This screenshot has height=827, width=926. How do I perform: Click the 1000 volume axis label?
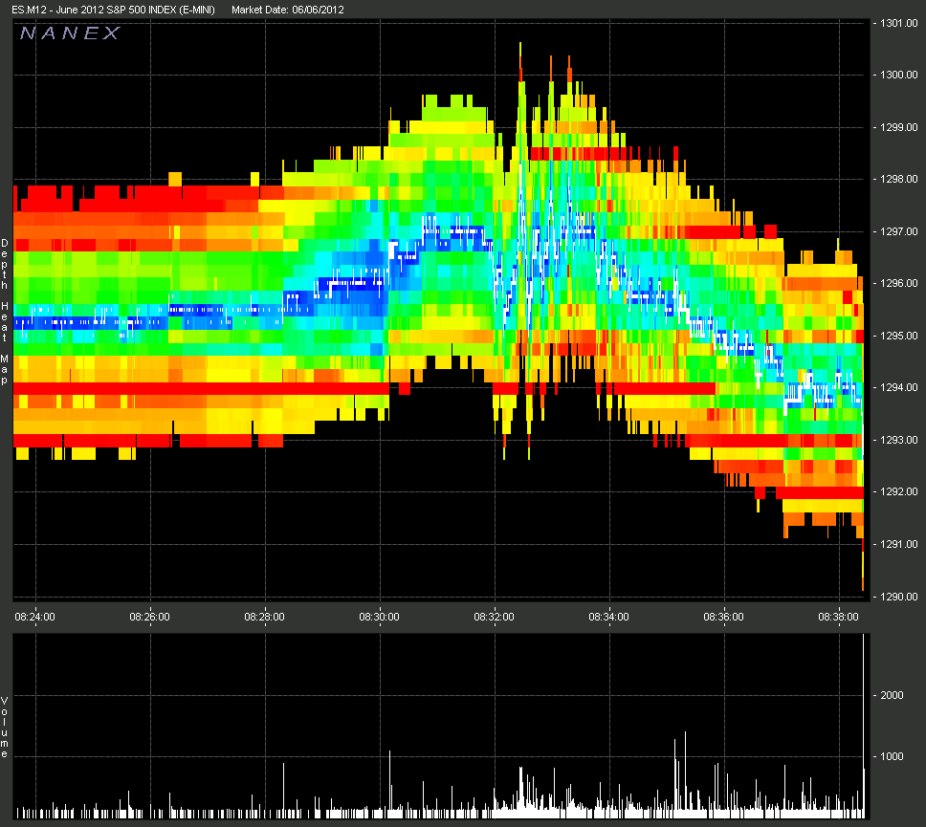coord(892,757)
